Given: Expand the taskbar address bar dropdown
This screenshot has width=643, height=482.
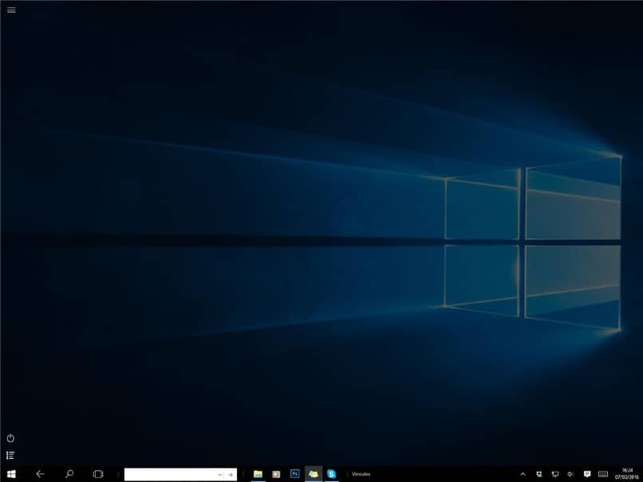Looking at the screenshot, I should click(x=220, y=475).
